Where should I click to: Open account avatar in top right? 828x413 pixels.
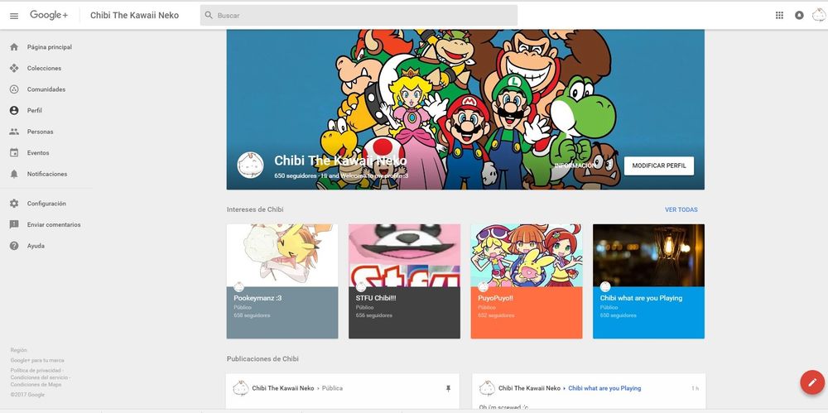pos(819,16)
